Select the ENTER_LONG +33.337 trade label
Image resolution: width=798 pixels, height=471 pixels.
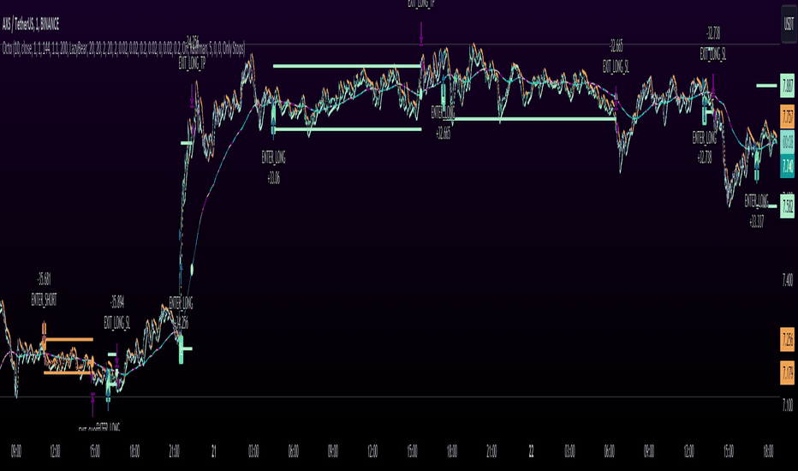(756, 211)
